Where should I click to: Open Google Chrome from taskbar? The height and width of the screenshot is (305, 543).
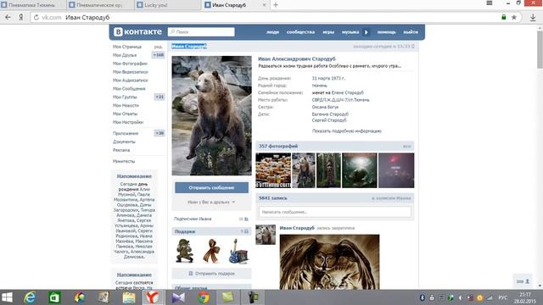[x=204, y=297]
